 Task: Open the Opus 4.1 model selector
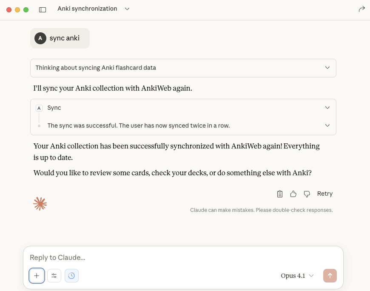click(297, 276)
